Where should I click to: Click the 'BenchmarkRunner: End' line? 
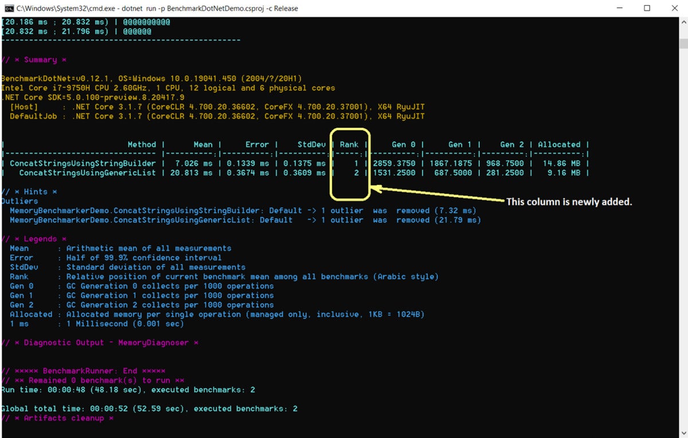pos(83,370)
